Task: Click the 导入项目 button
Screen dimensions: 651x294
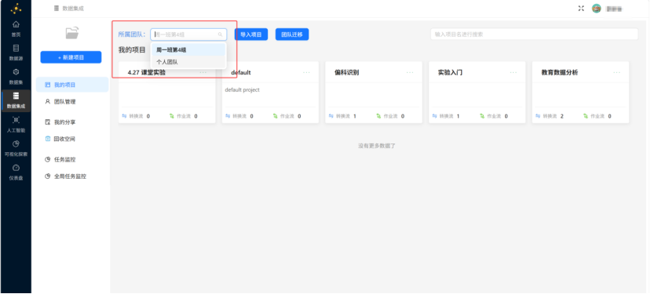Action: tap(251, 34)
